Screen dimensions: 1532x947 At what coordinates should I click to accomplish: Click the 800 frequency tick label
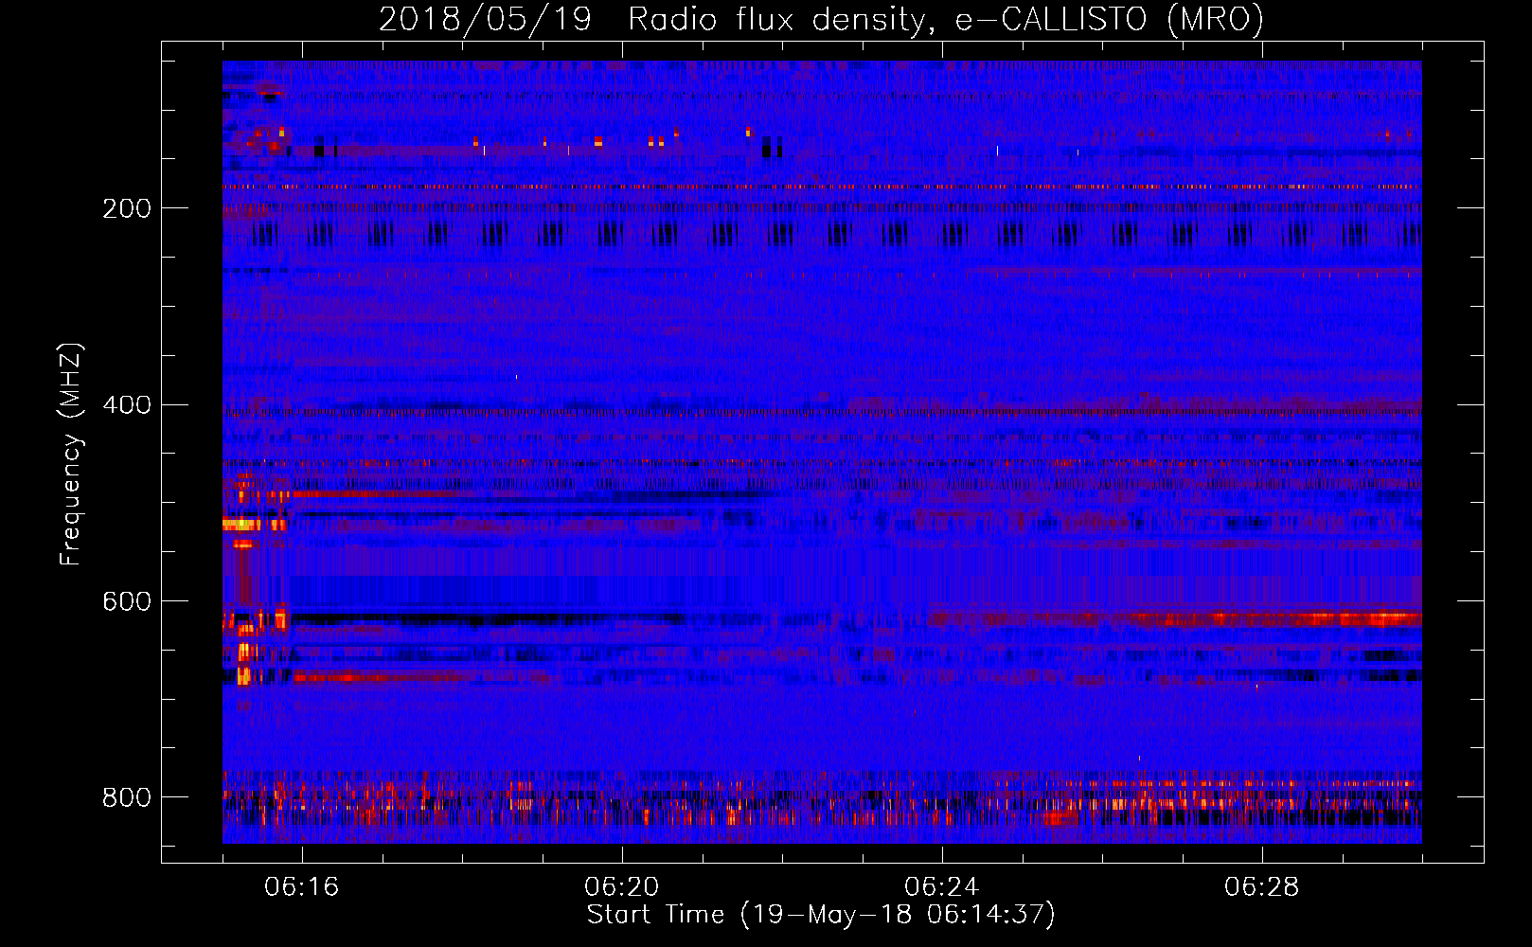pyautogui.click(x=127, y=797)
